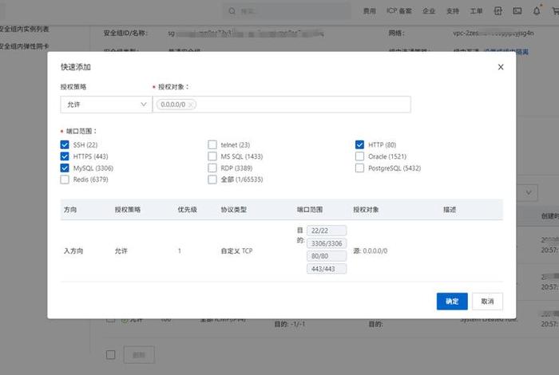Open the 授权策略 dropdown showing 允许

click(106, 105)
